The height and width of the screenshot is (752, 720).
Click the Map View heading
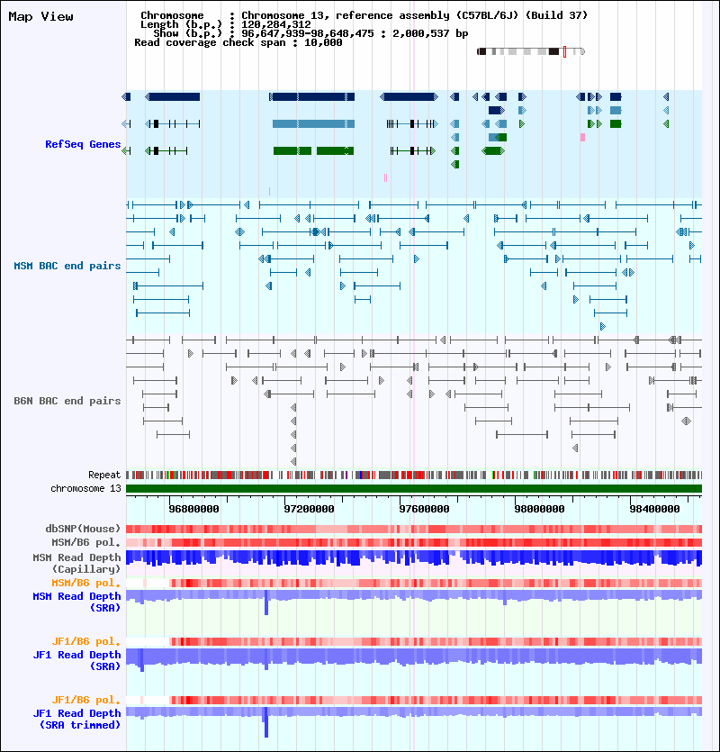tap(40, 16)
